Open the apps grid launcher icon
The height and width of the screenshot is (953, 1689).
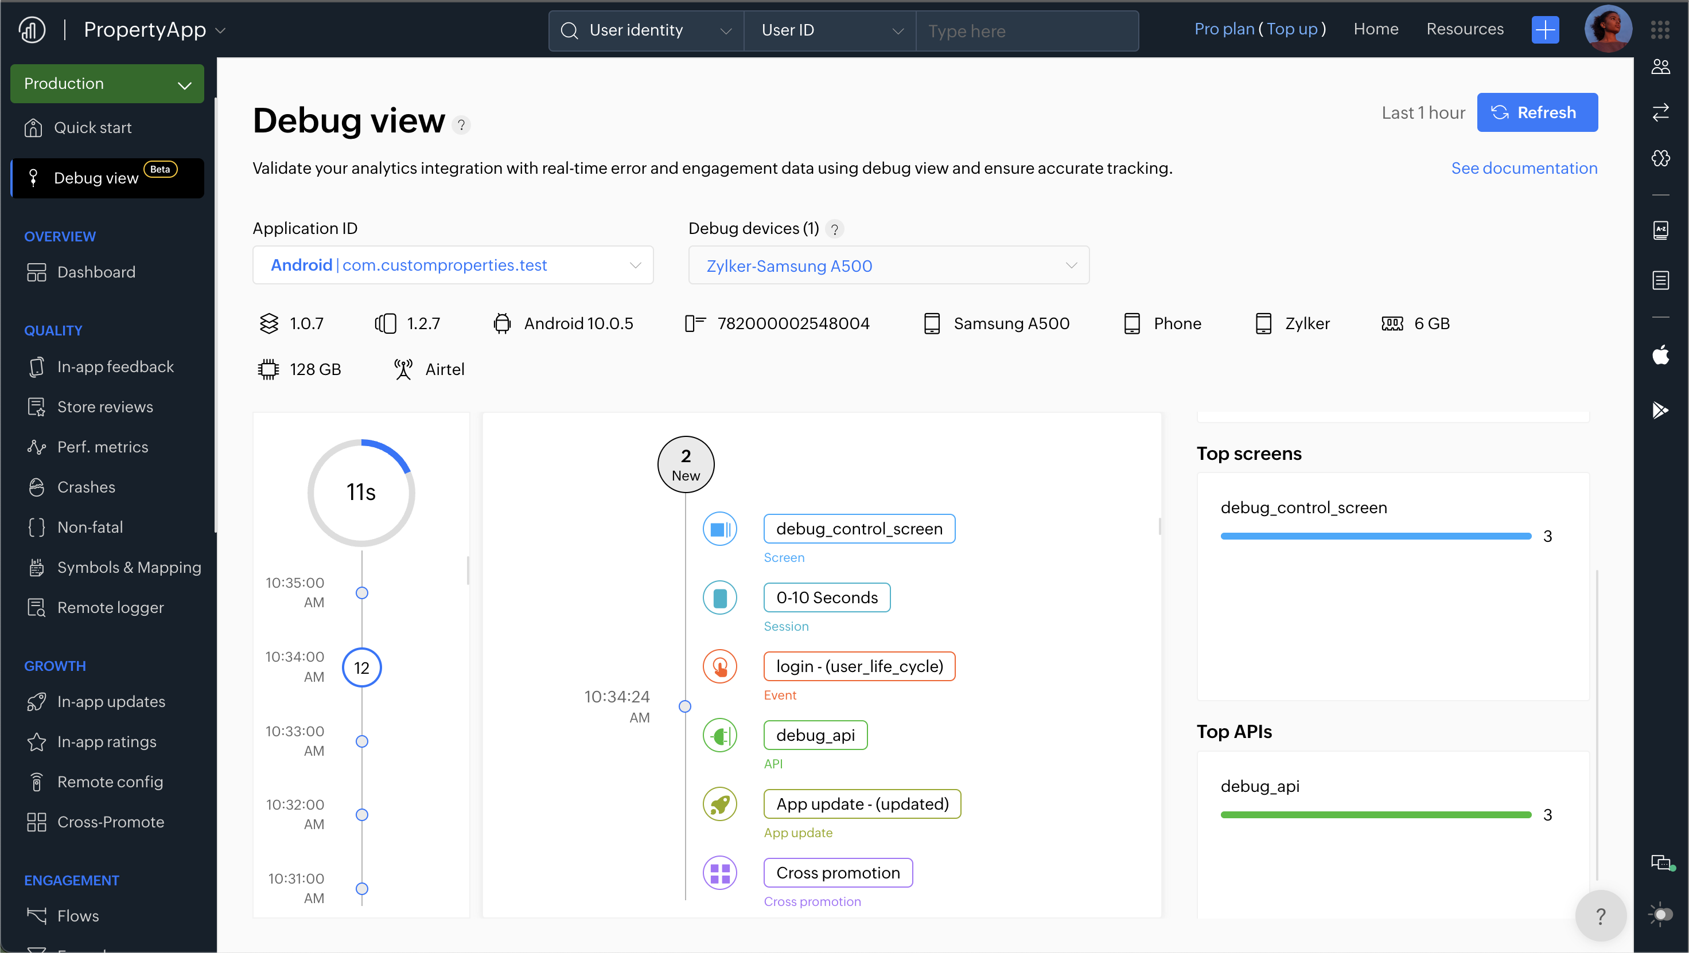click(x=1660, y=30)
